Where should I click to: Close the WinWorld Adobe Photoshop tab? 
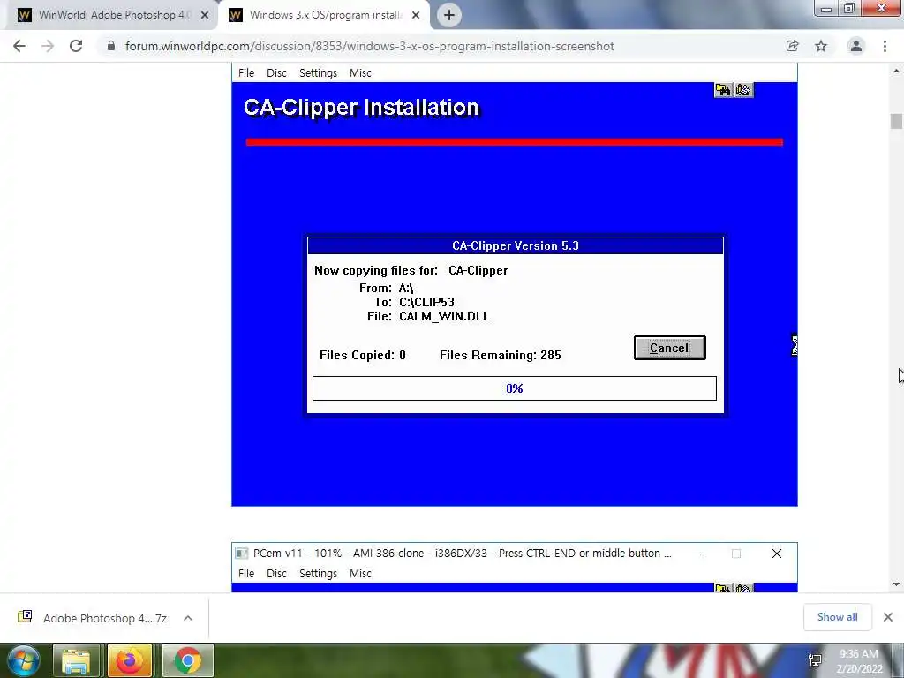205,16
